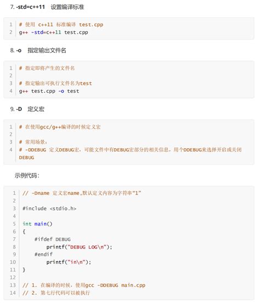
Task: Click the '示例代码:' label
Action: [x=27, y=176]
